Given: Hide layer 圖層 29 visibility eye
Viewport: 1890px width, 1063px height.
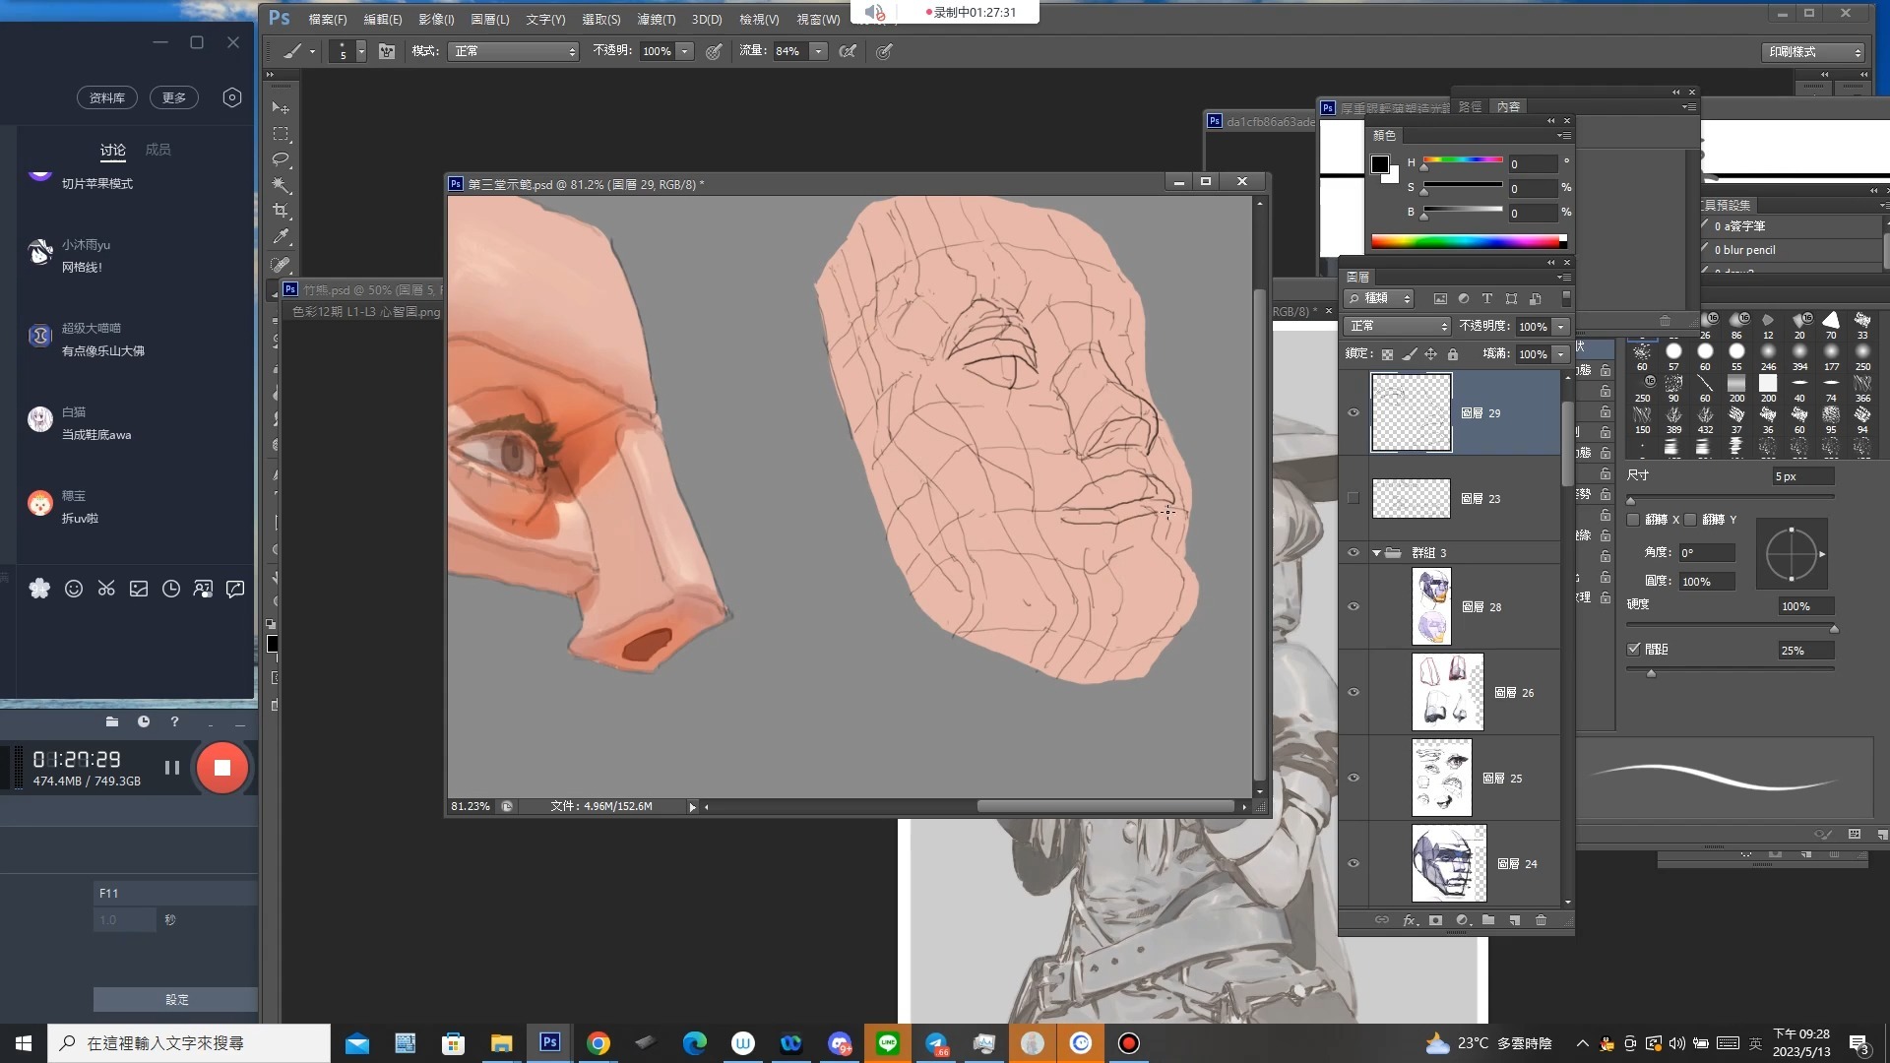Looking at the screenshot, I should 1354,413.
